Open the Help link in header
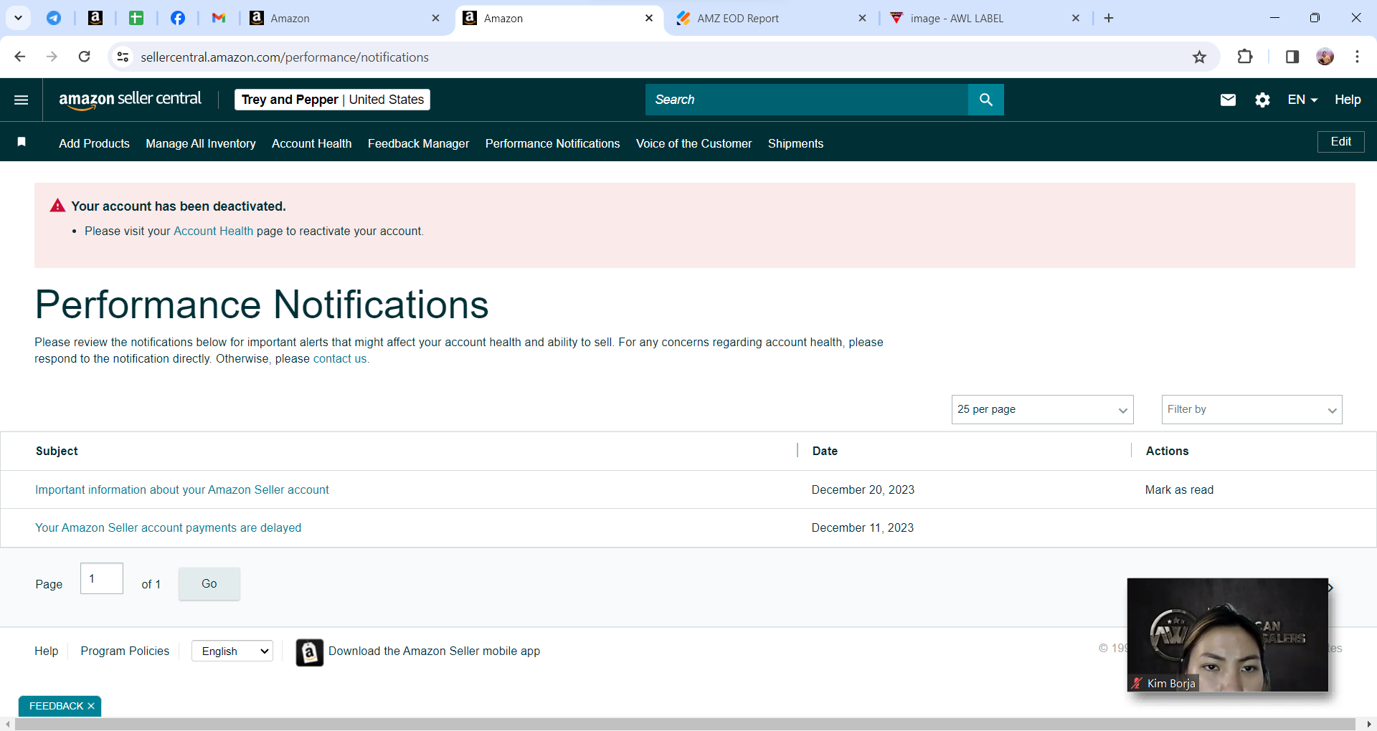Screen dimensions: 1377x731 [1348, 100]
